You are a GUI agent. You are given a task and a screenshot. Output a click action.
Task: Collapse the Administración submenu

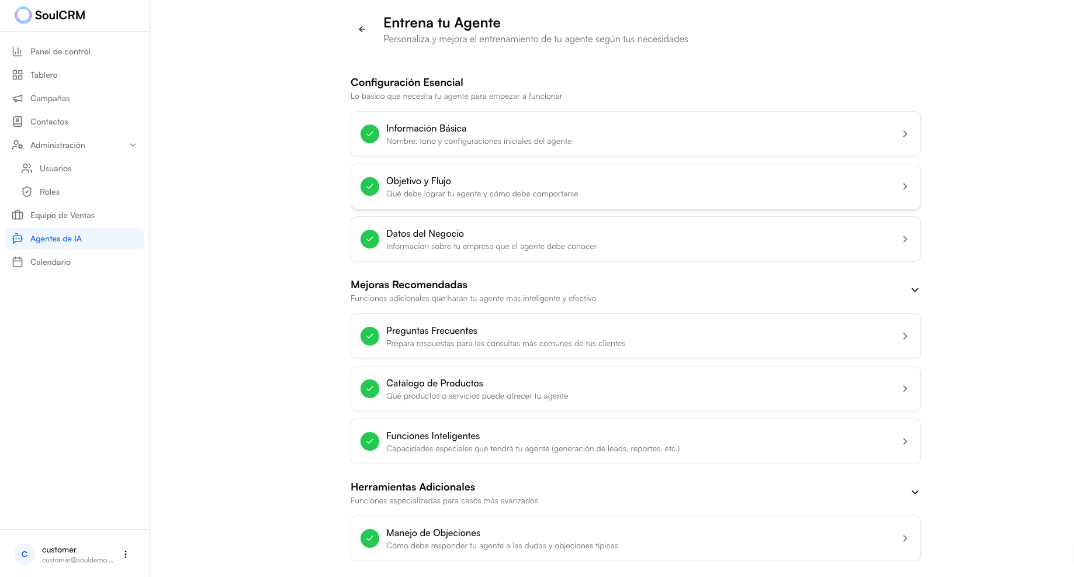(133, 145)
